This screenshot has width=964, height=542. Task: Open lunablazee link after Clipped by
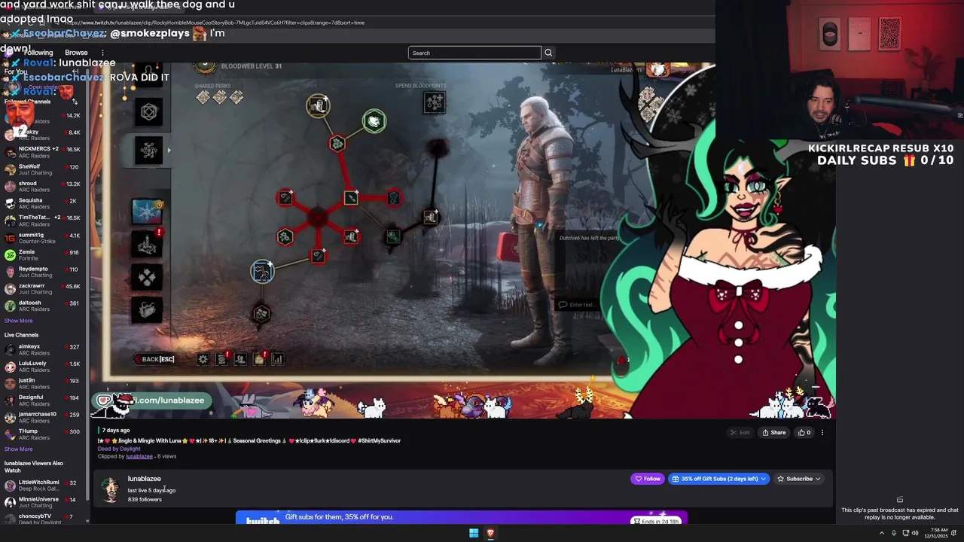[139, 456]
